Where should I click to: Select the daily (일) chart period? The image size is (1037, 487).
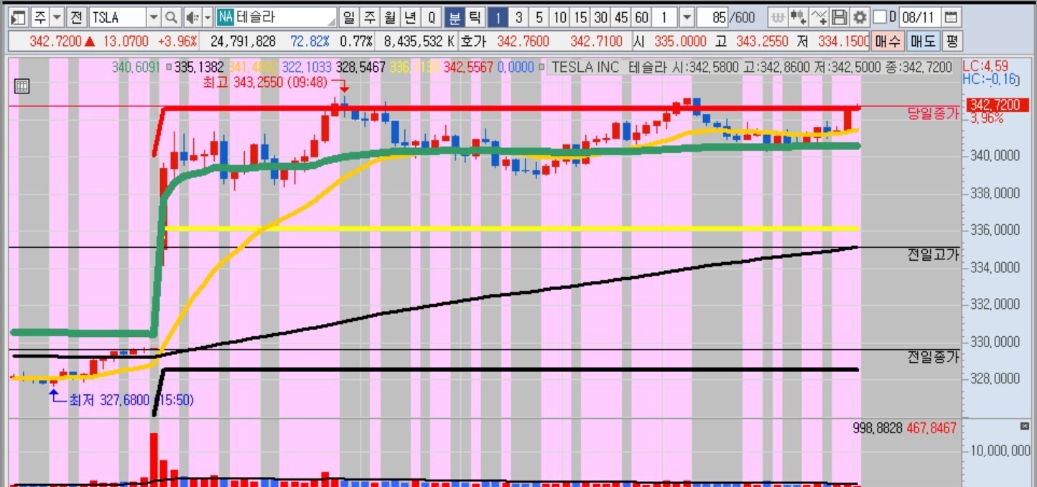point(349,17)
